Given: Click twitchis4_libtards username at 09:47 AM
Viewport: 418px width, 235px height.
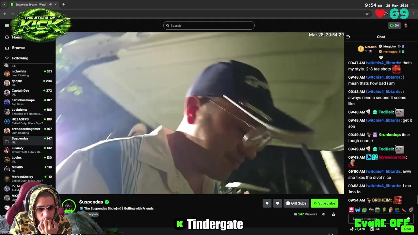Looking at the screenshot, I should [383, 63].
